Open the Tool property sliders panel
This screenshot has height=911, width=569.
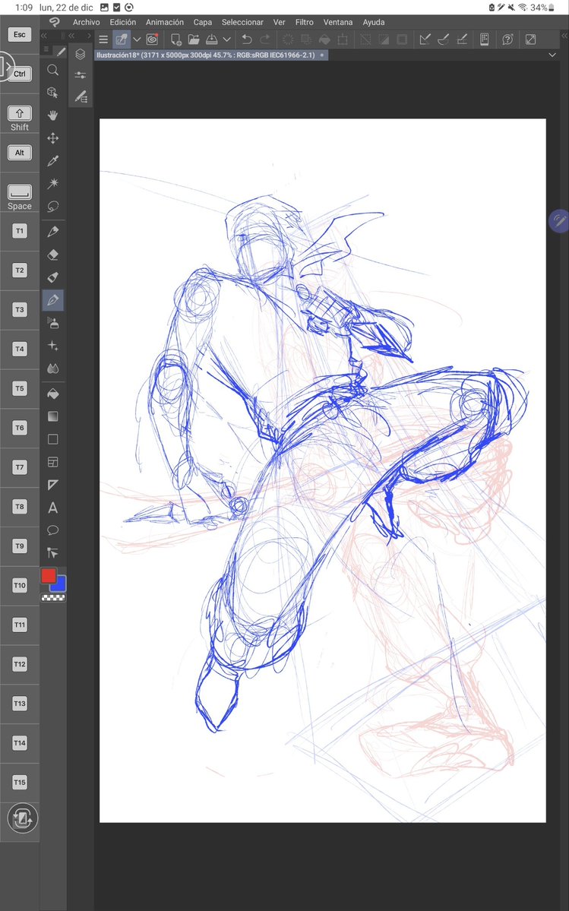tap(81, 75)
